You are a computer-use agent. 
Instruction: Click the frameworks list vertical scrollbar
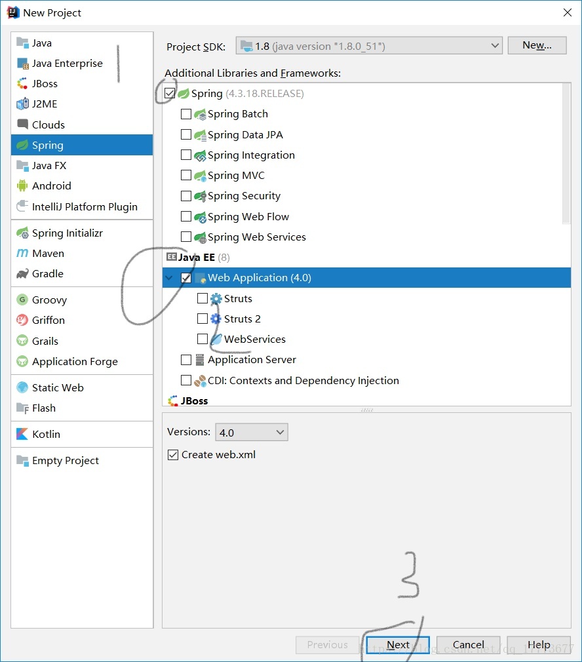(566, 153)
